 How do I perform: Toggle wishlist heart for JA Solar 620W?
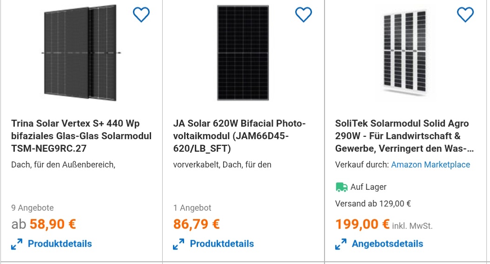(x=304, y=15)
